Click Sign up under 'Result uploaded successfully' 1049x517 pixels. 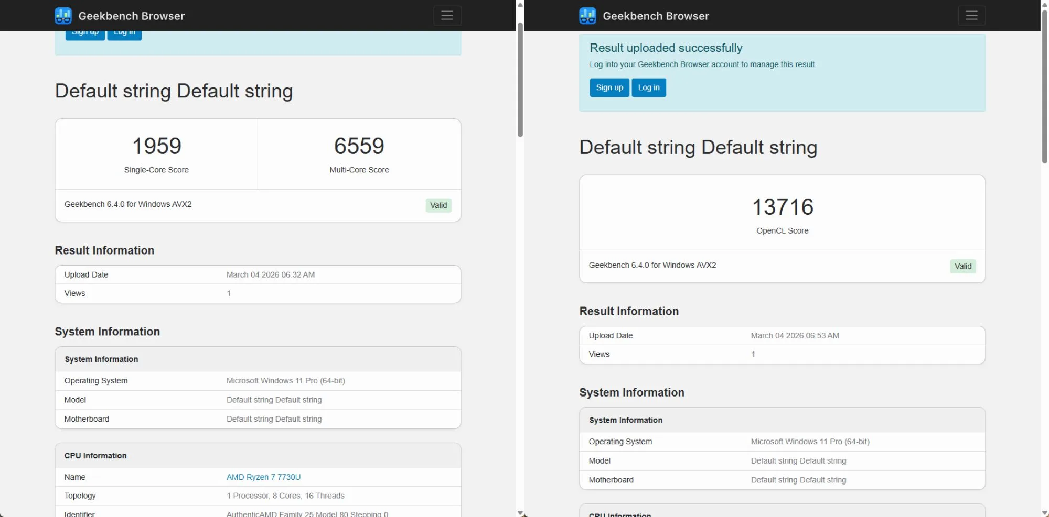pyautogui.click(x=609, y=87)
